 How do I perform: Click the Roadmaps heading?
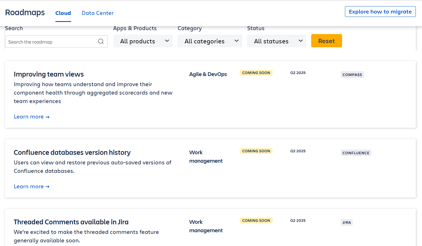point(25,12)
